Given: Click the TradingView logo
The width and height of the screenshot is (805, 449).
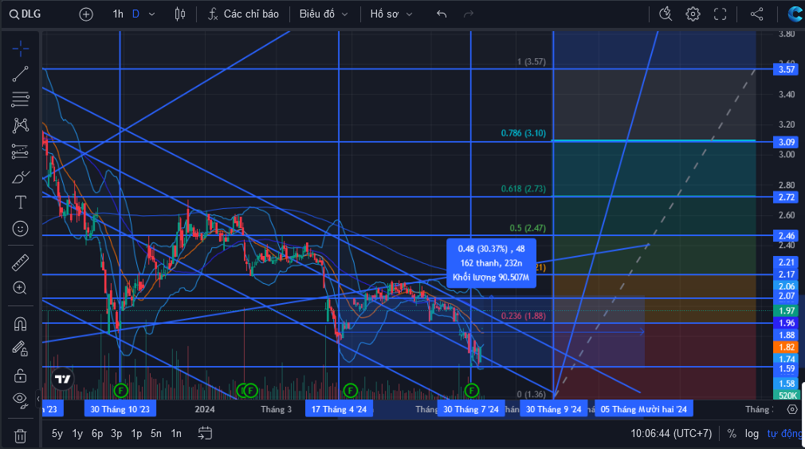Looking at the screenshot, I should click(x=63, y=380).
